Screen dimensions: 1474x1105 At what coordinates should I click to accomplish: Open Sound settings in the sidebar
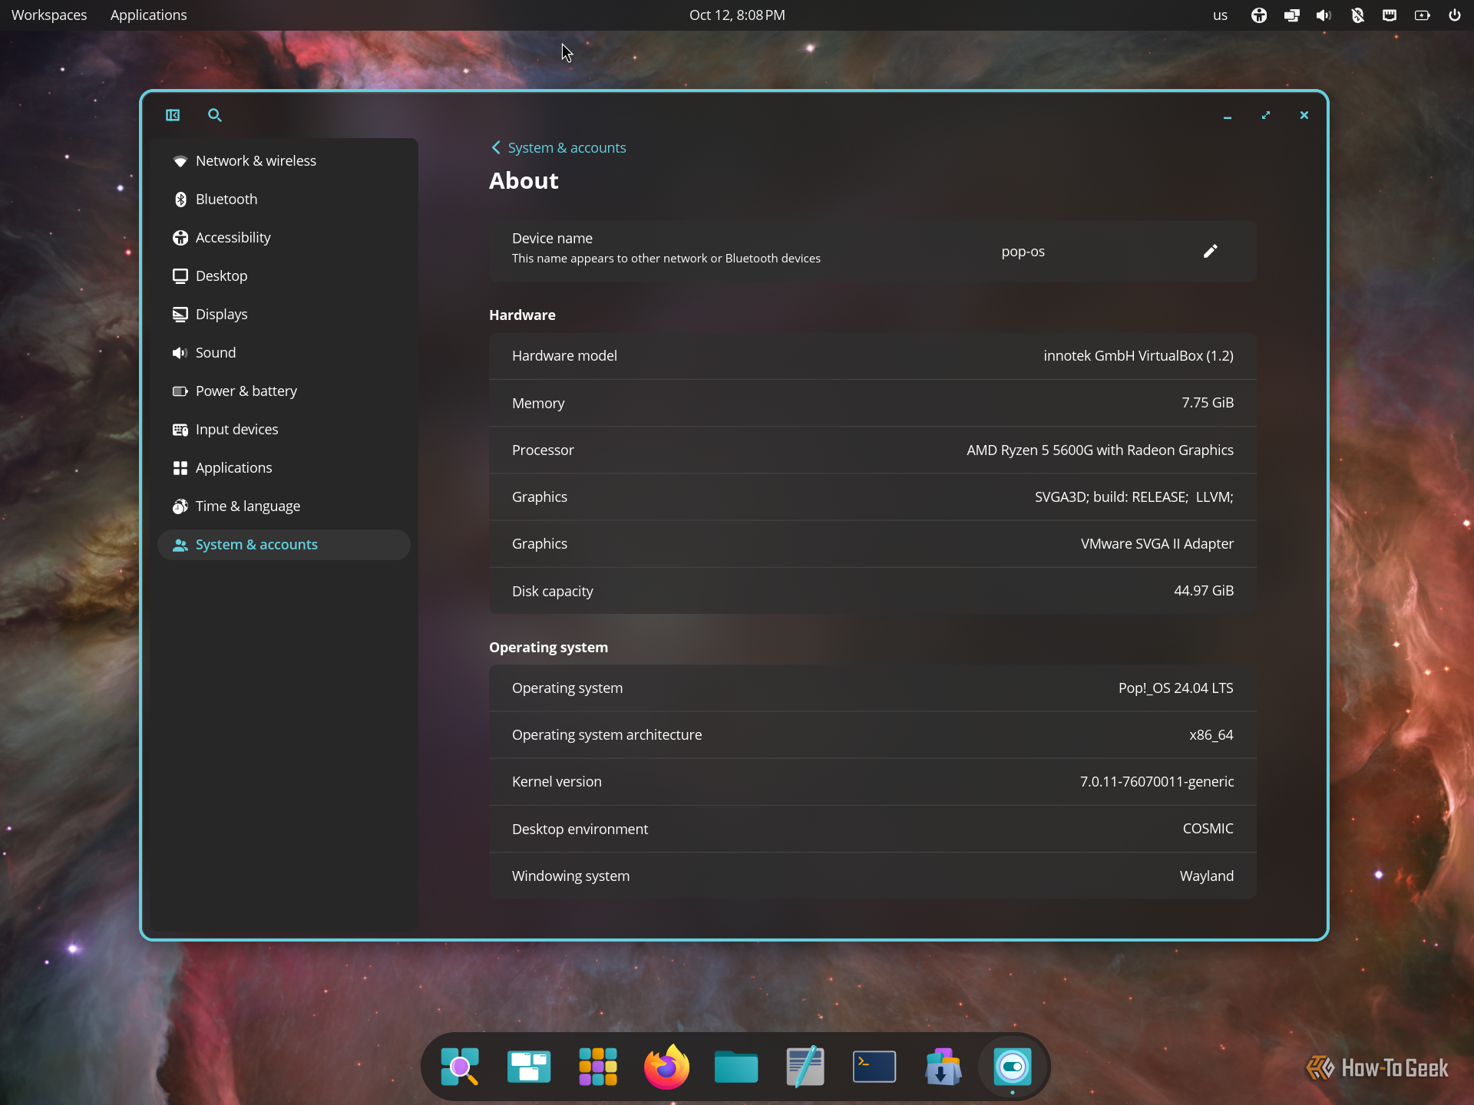tap(284, 353)
